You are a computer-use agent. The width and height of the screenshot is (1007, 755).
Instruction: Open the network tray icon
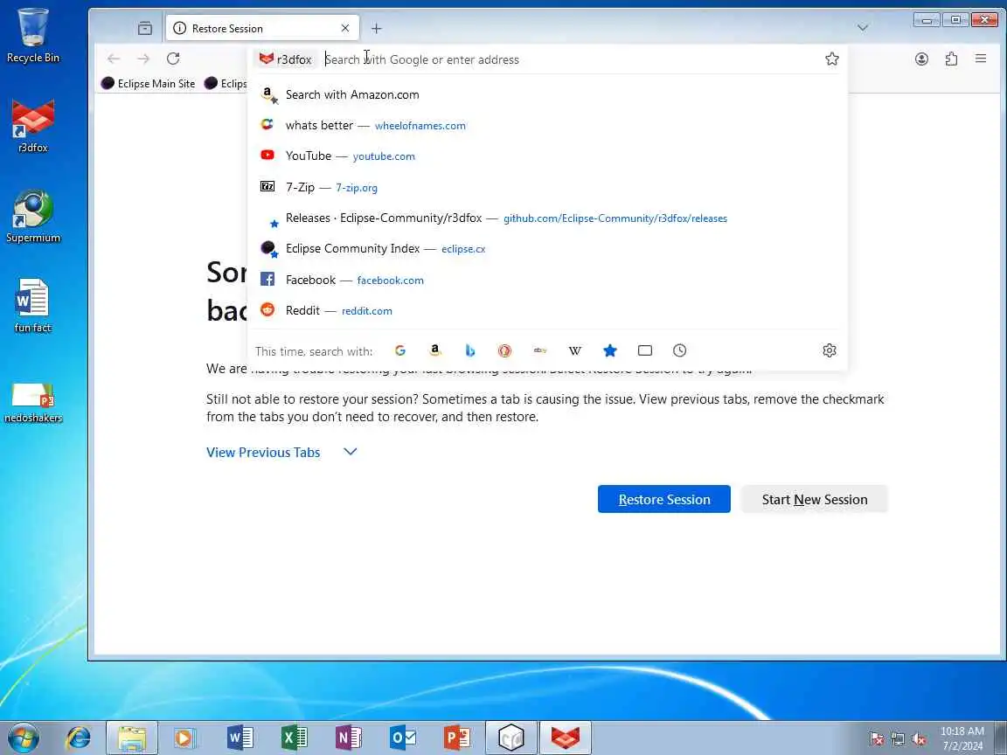(x=897, y=739)
